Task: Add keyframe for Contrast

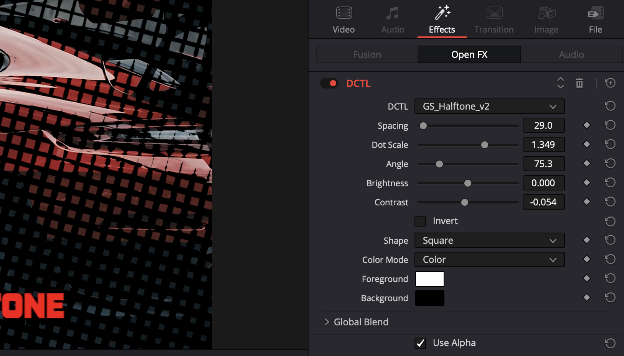Action: (586, 202)
